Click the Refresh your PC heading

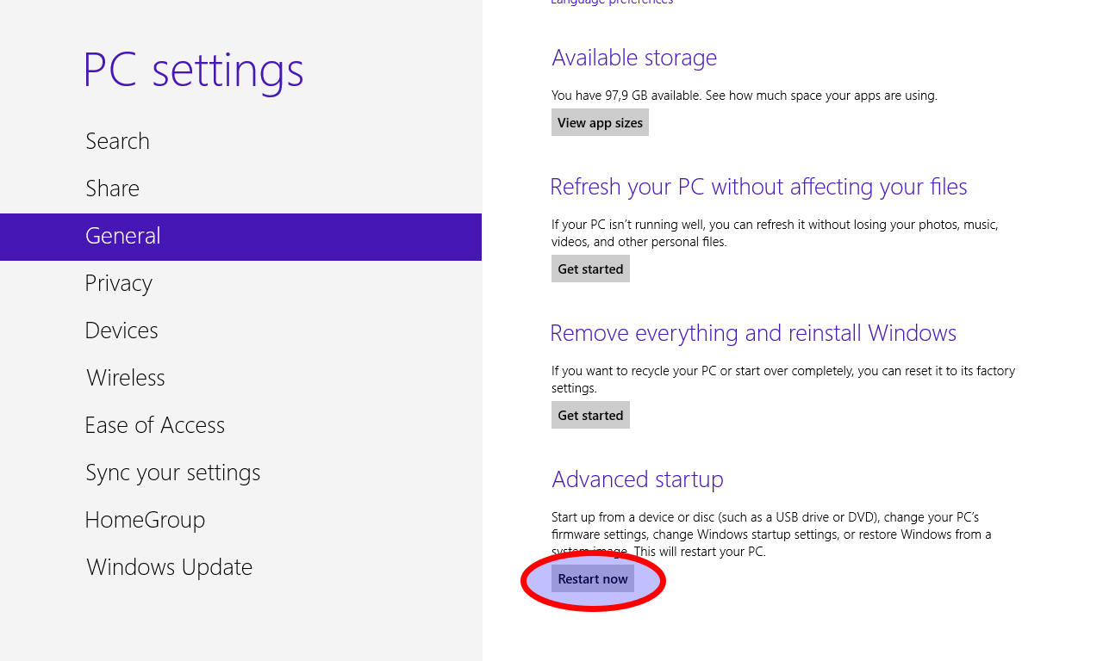click(x=758, y=187)
